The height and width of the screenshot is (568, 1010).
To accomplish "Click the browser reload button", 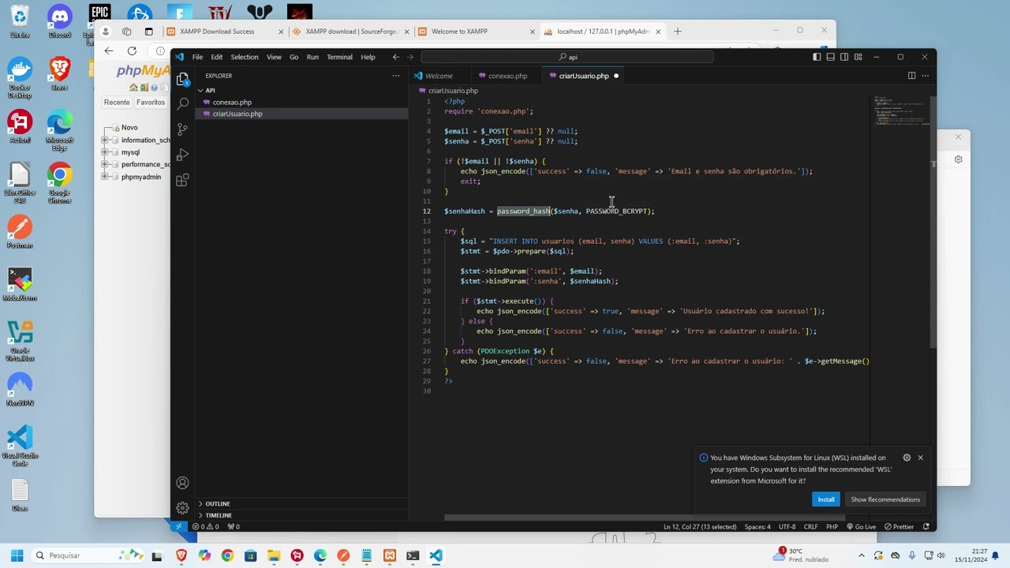I will pos(132,50).
